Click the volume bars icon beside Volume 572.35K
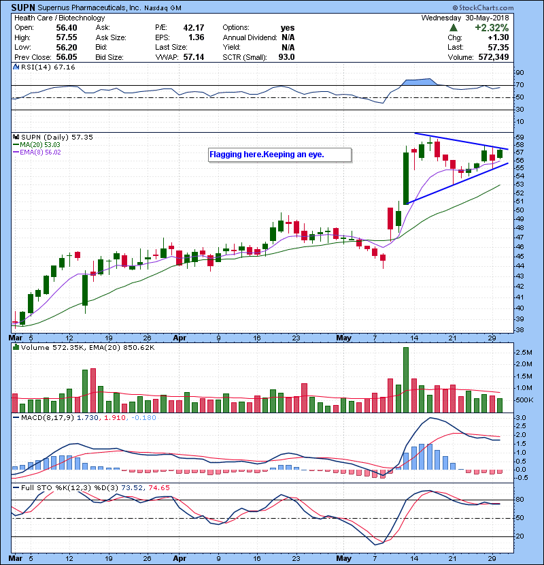This screenshot has width=544, height=565. (x=16, y=347)
